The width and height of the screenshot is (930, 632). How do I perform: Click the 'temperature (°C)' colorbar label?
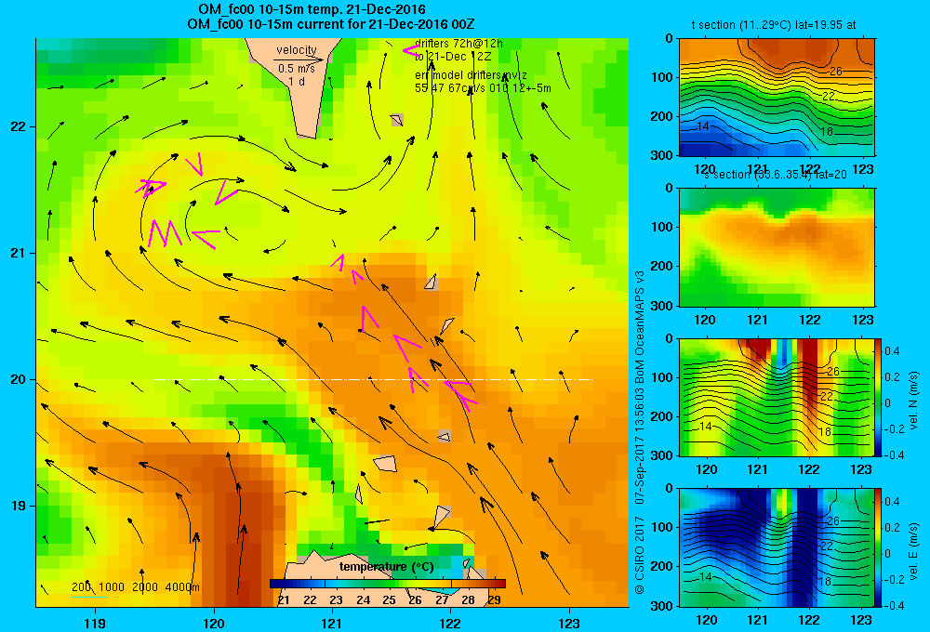[x=386, y=567]
